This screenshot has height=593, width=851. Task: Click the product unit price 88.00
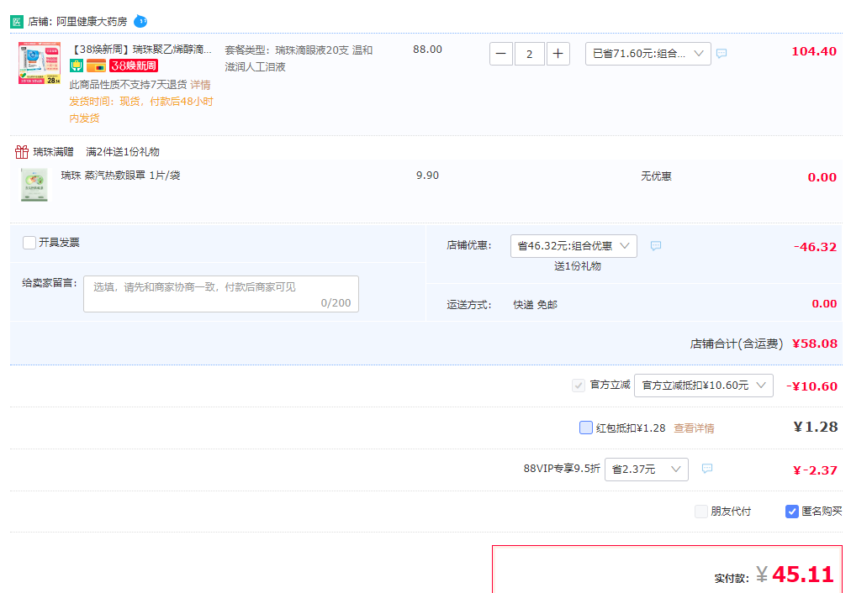pos(427,50)
